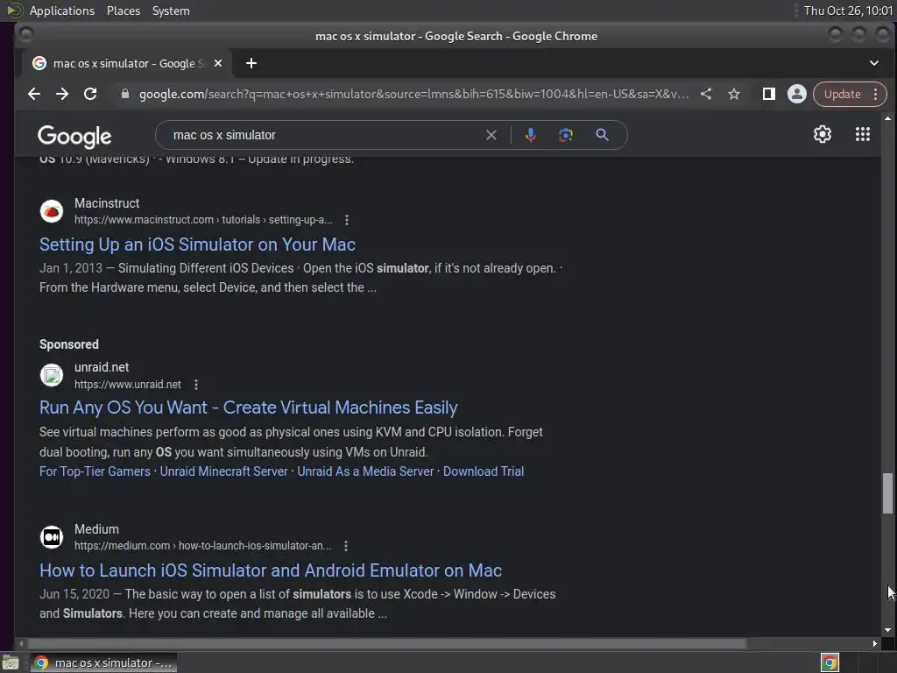The image size is (897, 673).
Task: Clear the search query with X
Action: 491,135
